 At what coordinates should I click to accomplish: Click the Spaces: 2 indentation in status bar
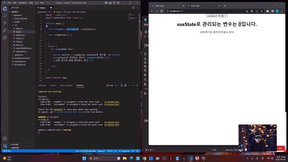coord(101,151)
